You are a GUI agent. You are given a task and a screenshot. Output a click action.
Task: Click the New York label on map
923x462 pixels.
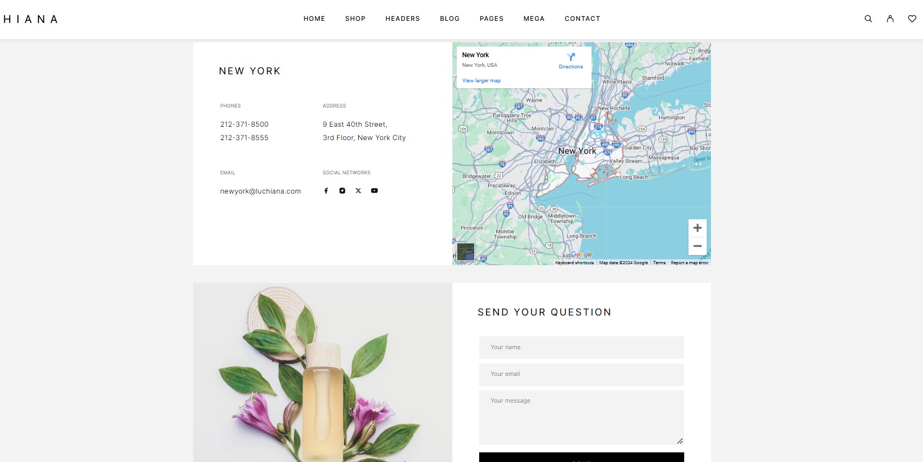pyautogui.click(x=577, y=151)
